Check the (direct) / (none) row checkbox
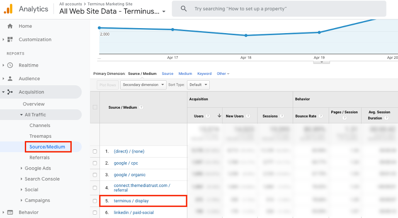The height and width of the screenshot is (218, 398). pyautogui.click(x=95, y=151)
